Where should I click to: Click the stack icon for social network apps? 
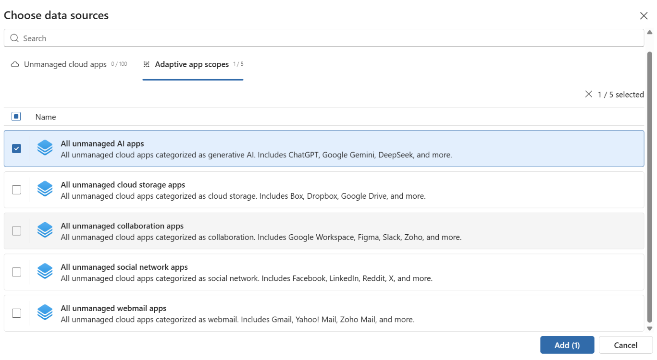[x=45, y=272]
